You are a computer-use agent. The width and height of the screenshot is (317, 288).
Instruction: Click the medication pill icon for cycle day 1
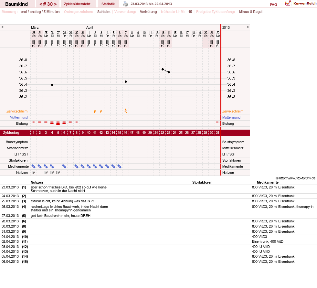(34, 166)
